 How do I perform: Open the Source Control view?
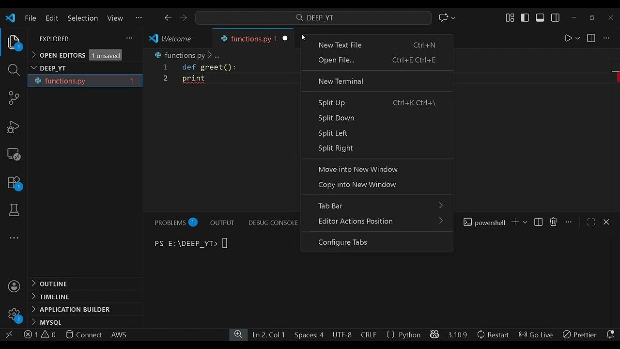coord(14,98)
